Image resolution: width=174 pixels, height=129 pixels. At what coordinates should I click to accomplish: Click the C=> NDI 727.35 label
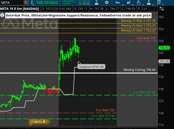pyautogui.click(x=144, y=92)
